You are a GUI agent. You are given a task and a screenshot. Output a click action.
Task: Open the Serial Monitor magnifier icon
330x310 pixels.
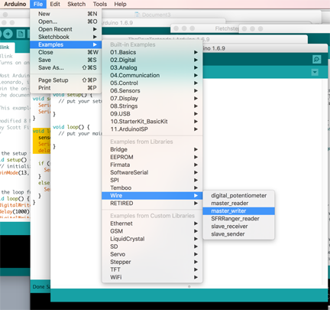[x=316, y=60]
